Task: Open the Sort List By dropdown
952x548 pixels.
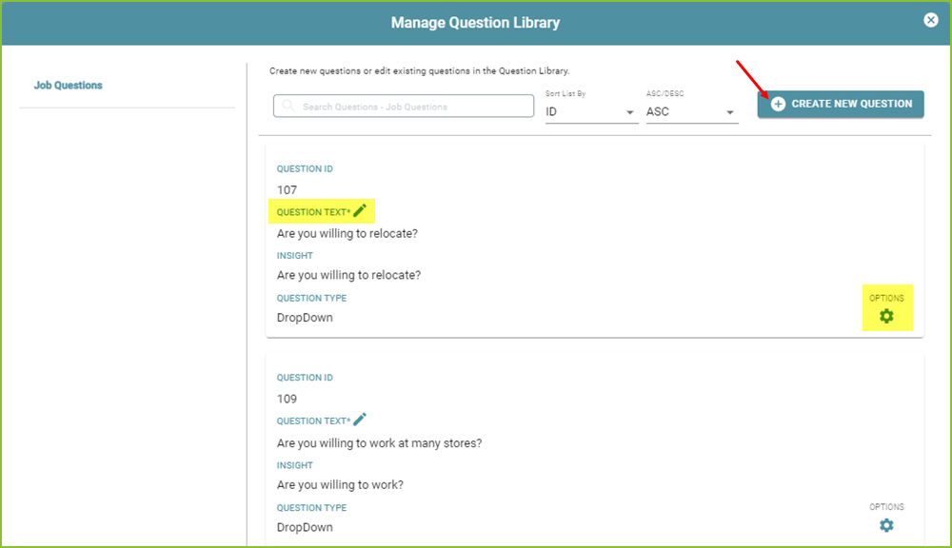Action: (590, 112)
